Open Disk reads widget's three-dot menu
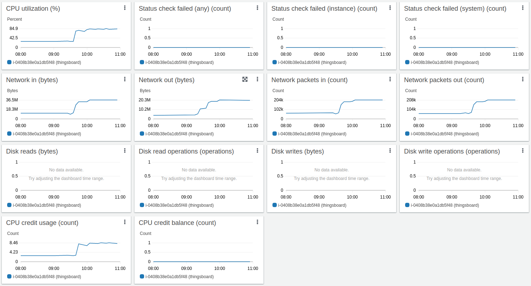The height and width of the screenshot is (286, 531). click(125, 151)
